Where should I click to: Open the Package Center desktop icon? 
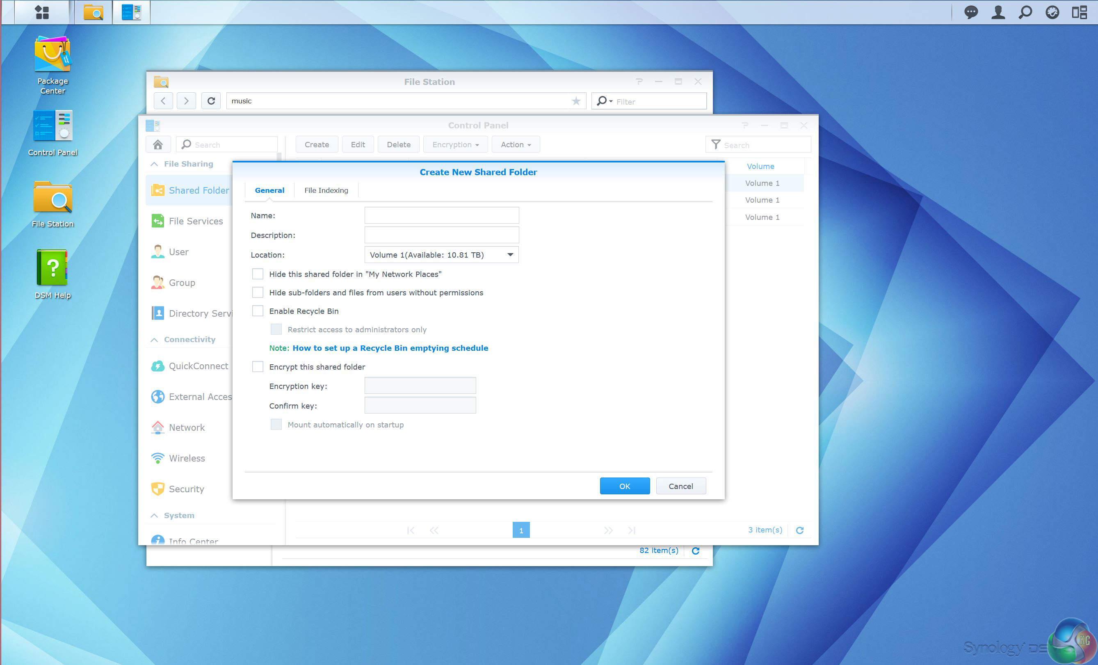coord(53,55)
